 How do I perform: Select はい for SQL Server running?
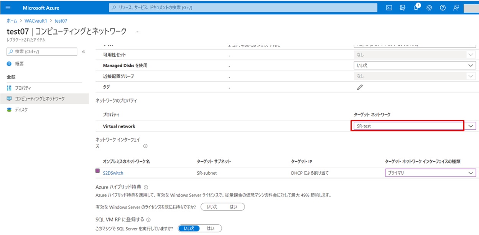[211, 228]
